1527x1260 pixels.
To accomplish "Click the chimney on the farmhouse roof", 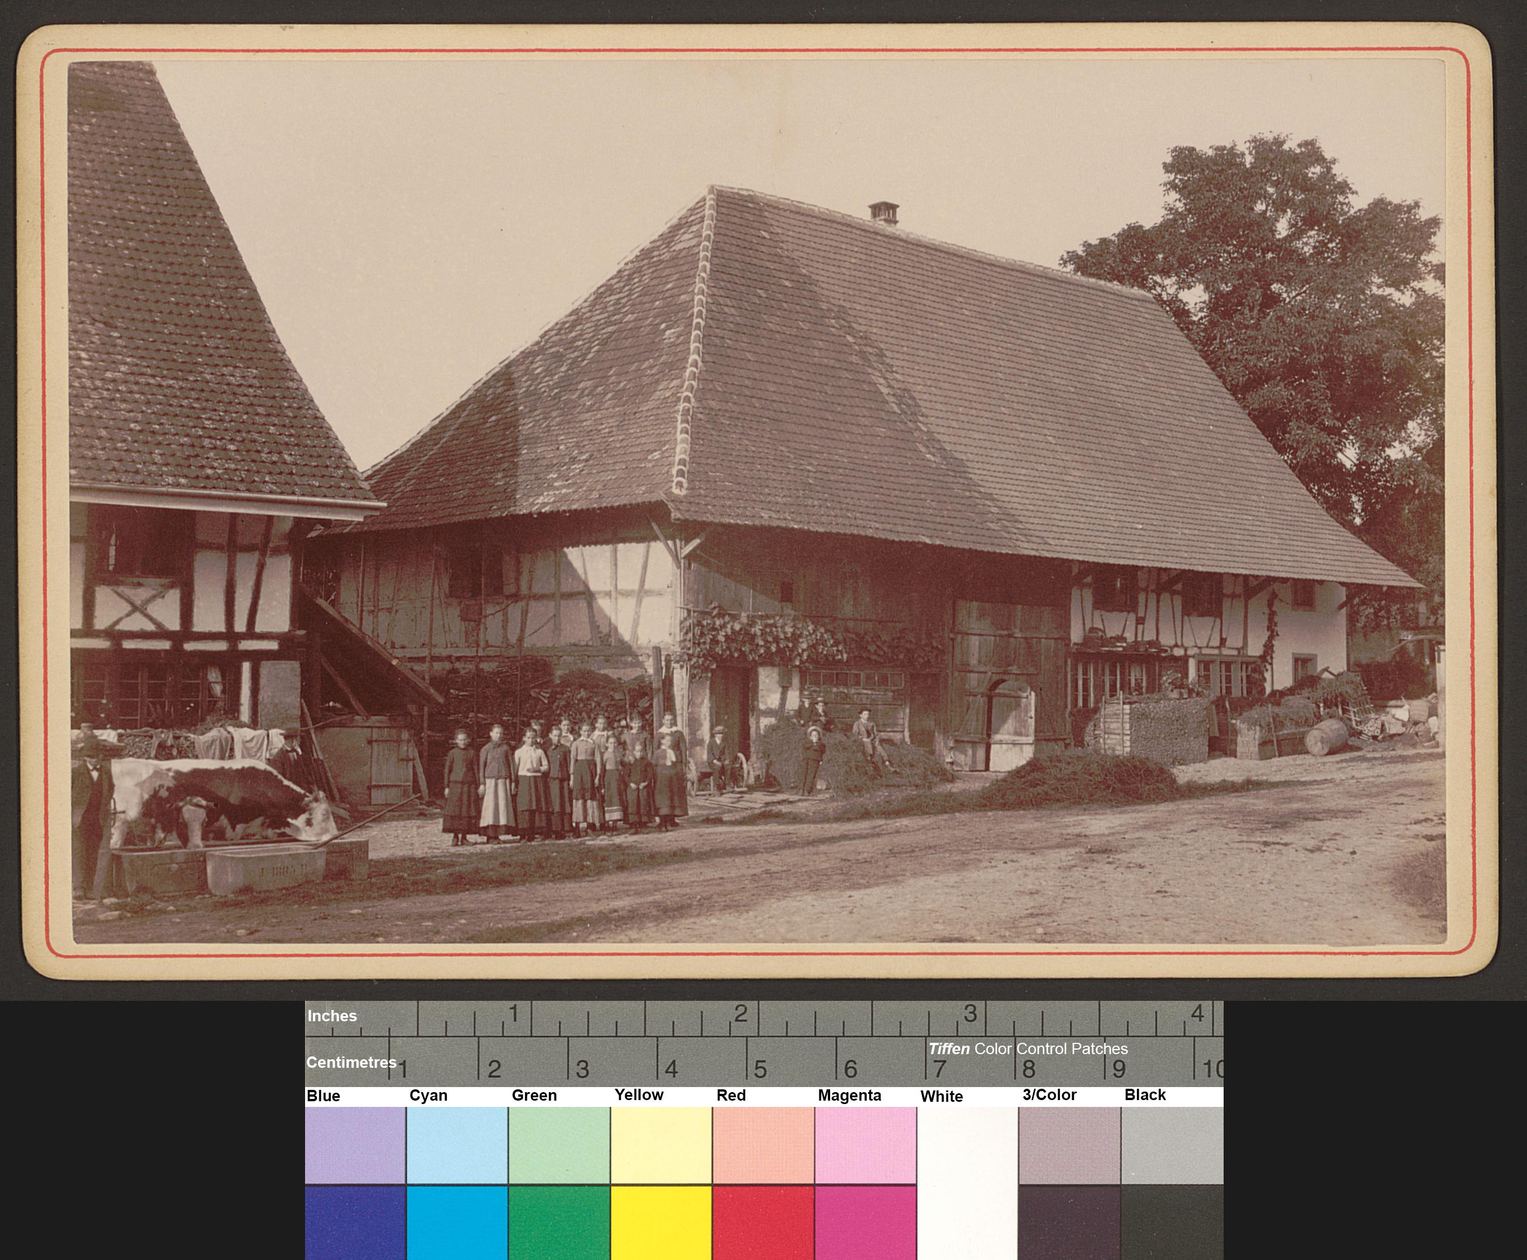I will point(883,213).
